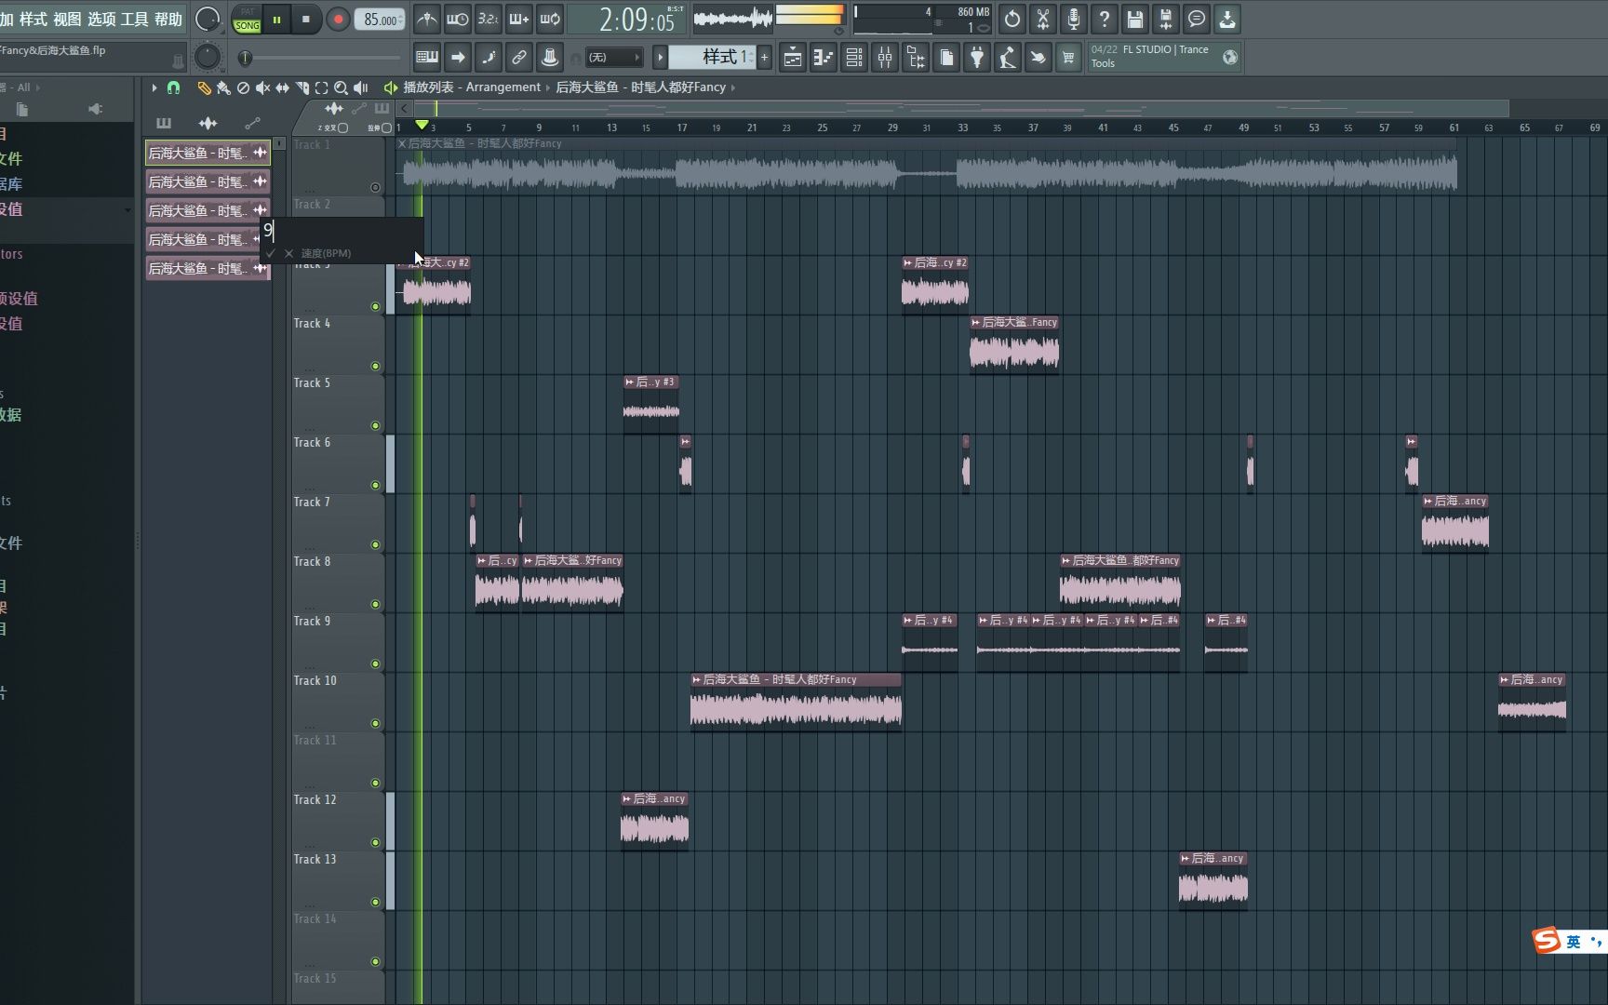
Task: Open project picker copy icon
Action: (946, 58)
